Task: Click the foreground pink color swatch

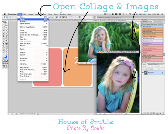Action: [4, 56]
